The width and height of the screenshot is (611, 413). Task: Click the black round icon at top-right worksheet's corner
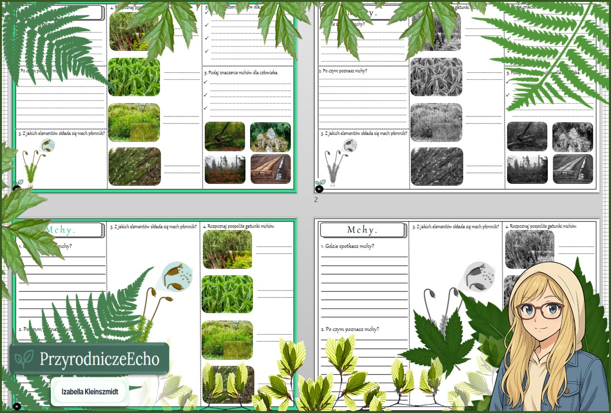319,189
